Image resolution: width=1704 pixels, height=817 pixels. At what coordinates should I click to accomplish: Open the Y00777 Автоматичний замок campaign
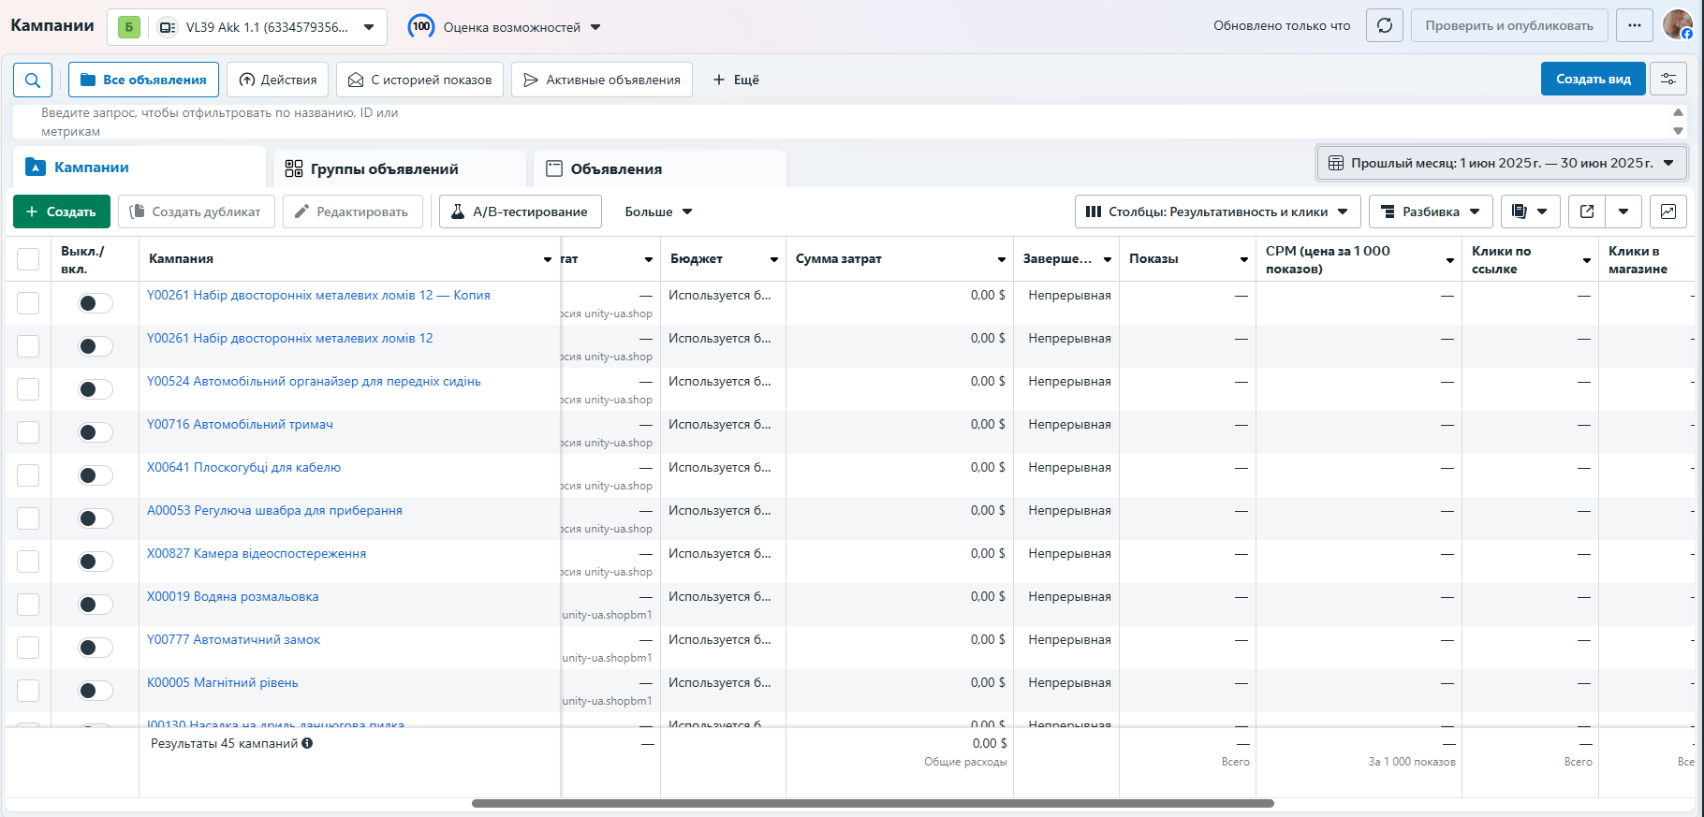(233, 640)
